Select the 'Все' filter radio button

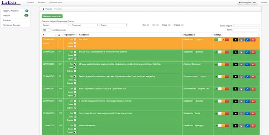point(148,25)
